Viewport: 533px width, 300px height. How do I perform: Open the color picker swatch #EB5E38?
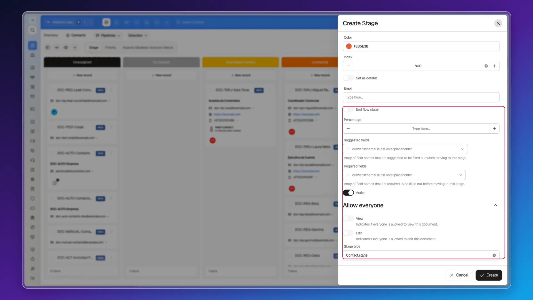point(349,46)
